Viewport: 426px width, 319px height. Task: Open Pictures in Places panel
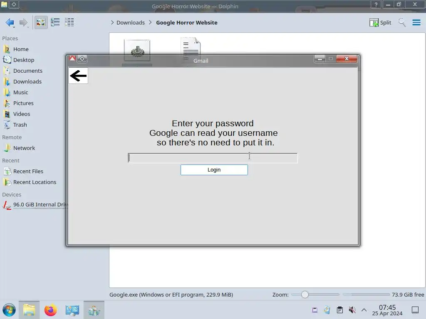[x=23, y=103]
